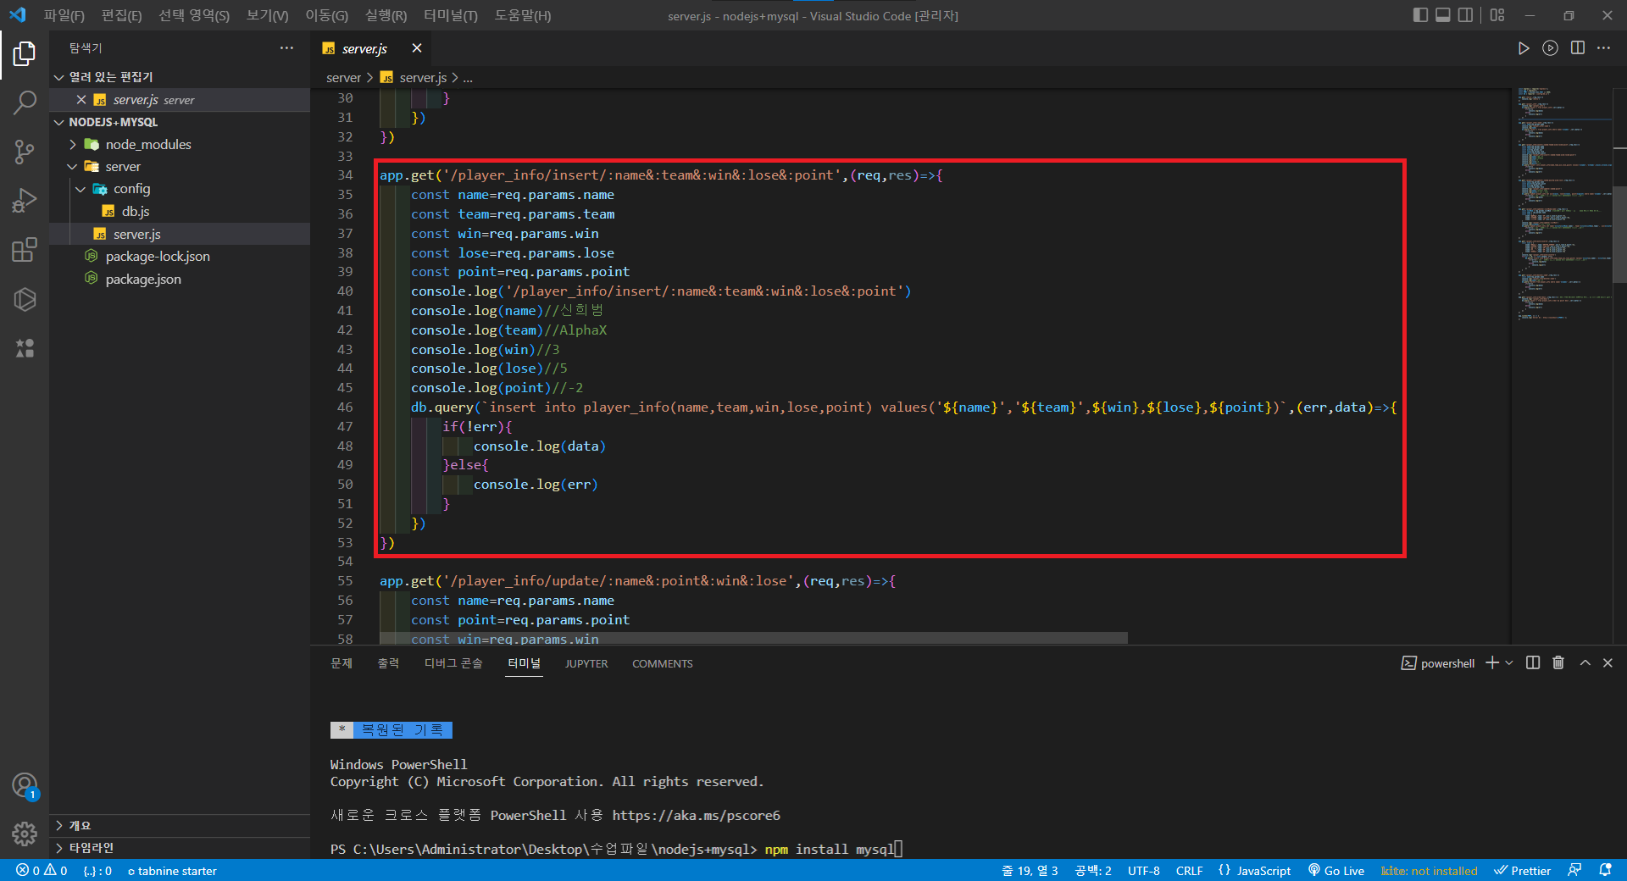Image resolution: width=1627 pixels, height=881 pixels.
Task: Open the Explorer view in activity bar
Action: tap(25, 53)
